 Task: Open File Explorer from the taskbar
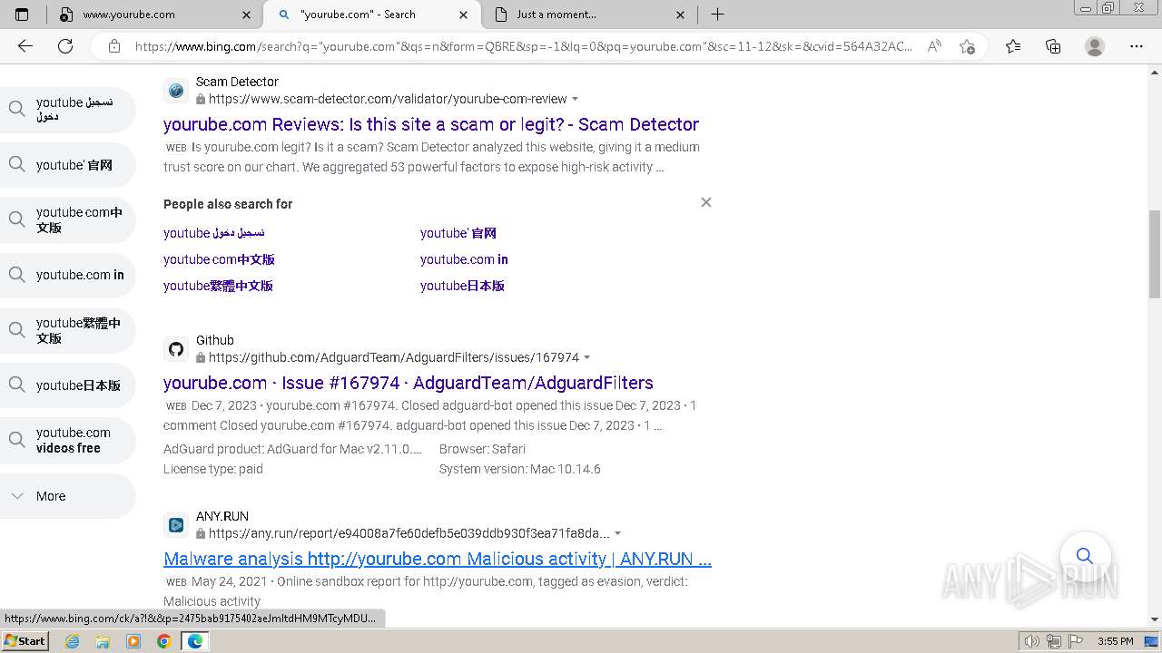(103, 641)
